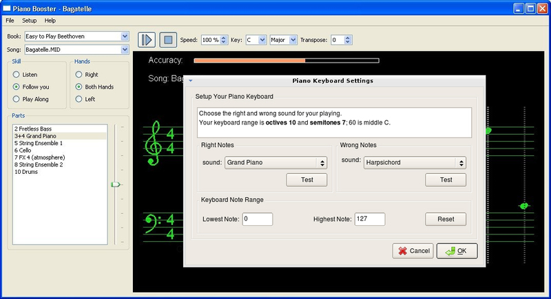Viewport: 551px width, 299px height.
Task: Open the Wrong Notes Harpsichord dropdown
Action: (461, 163)
